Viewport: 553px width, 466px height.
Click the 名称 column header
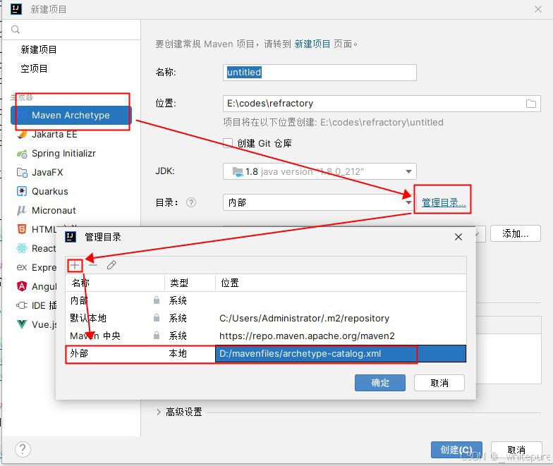pos(116,283)
